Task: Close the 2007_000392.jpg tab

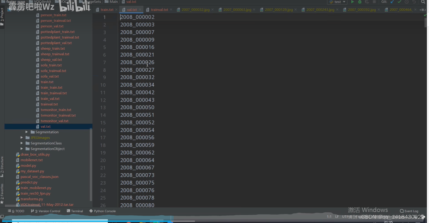Action: (x=379, y=10)
